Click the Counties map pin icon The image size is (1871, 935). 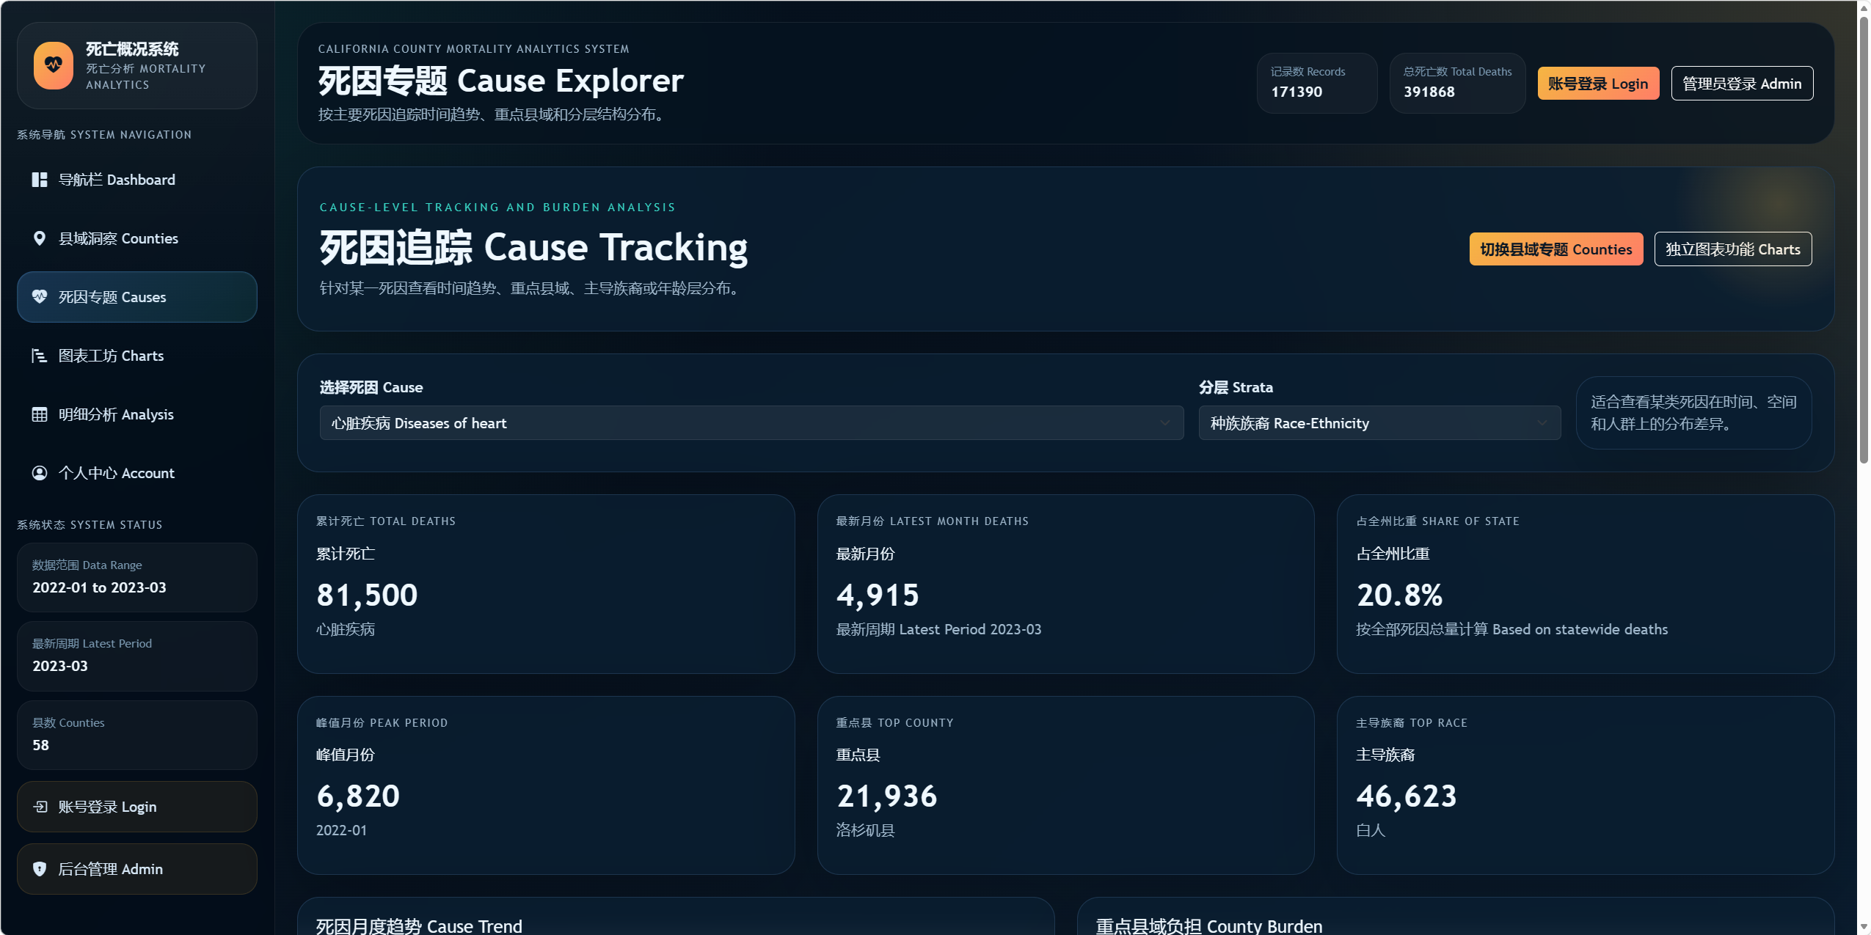point(40,238)
